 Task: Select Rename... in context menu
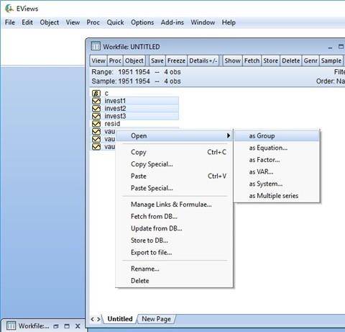click(174, 269)
